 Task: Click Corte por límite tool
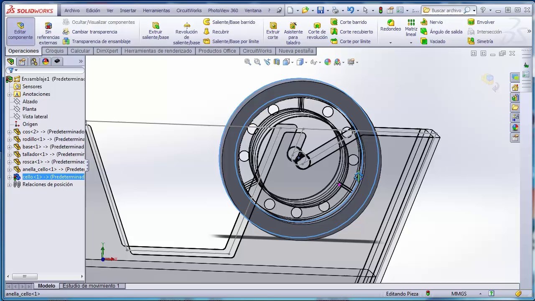[351, 41]
